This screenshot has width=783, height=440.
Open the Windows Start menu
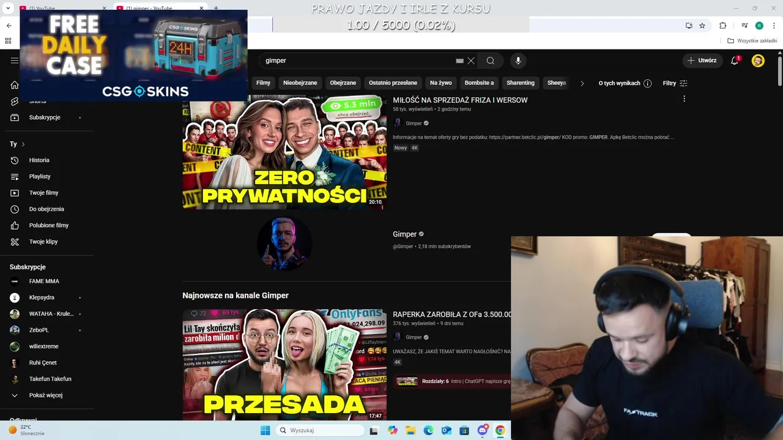[x=265, y=430]
